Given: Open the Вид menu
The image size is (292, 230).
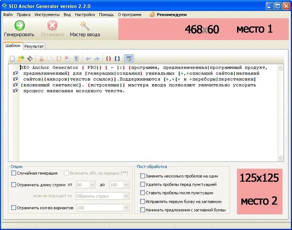Looking at the screenshot, I should [x=67, y=15].
